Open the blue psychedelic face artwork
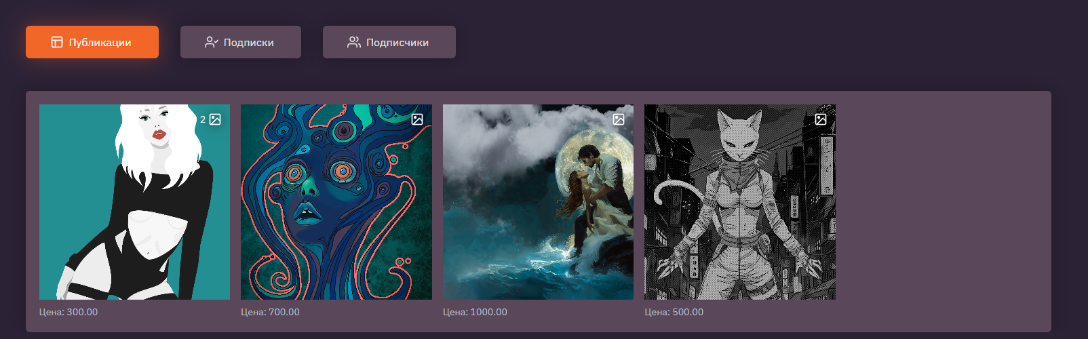The image size is (1088, 339). coord(336,202)
